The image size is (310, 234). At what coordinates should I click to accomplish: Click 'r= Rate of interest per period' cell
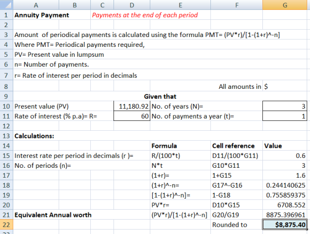76,76
